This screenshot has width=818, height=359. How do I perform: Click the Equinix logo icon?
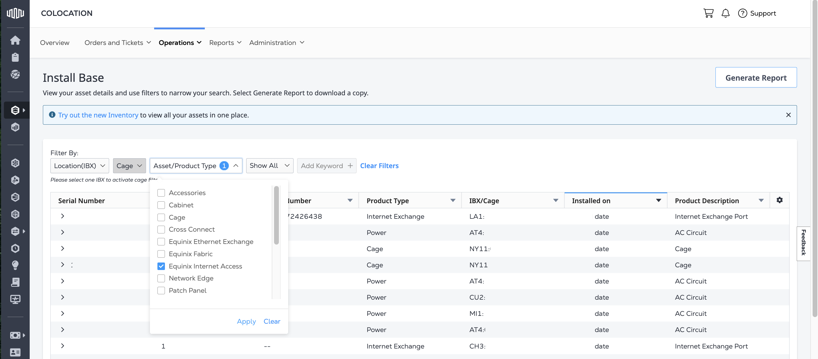(15, 13)
